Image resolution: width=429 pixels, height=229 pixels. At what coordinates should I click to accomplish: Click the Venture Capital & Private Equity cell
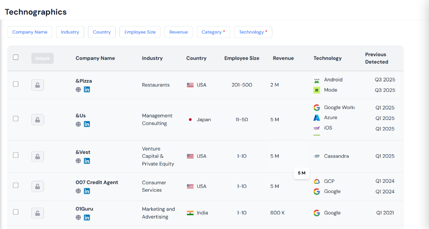point(158,156)
